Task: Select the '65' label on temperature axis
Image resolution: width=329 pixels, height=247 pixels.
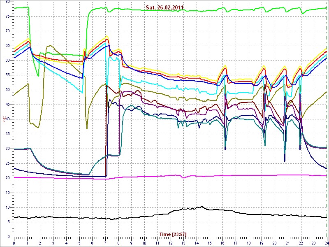Action: pos(7,46)
